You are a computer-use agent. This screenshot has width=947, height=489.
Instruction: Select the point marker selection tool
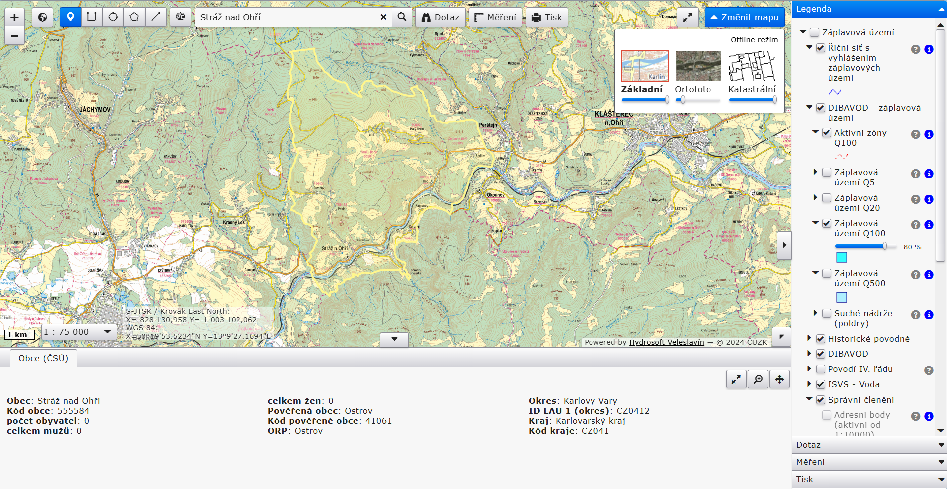pyautogui.click(x=70, y=17)
